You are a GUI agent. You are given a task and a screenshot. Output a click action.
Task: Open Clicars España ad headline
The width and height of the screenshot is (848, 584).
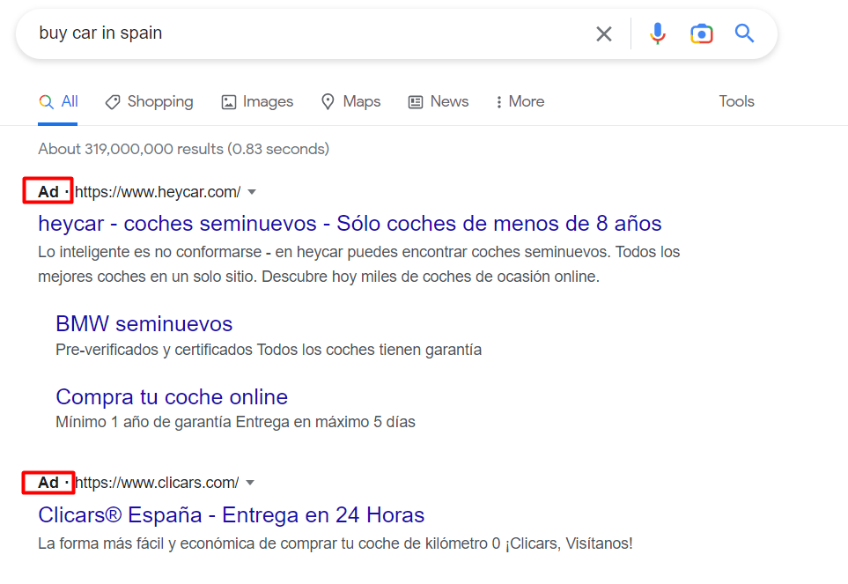[x=231, y=514]
